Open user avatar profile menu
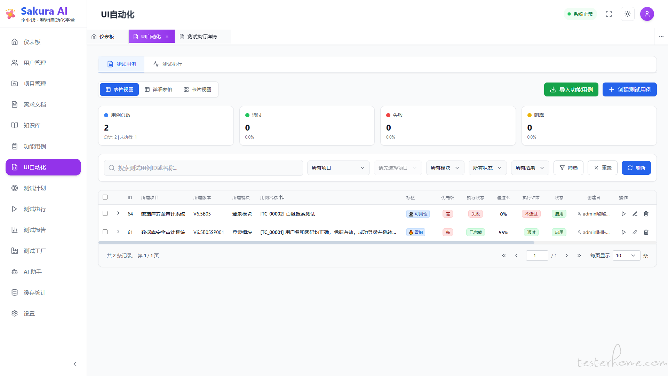 coord(647,14)
